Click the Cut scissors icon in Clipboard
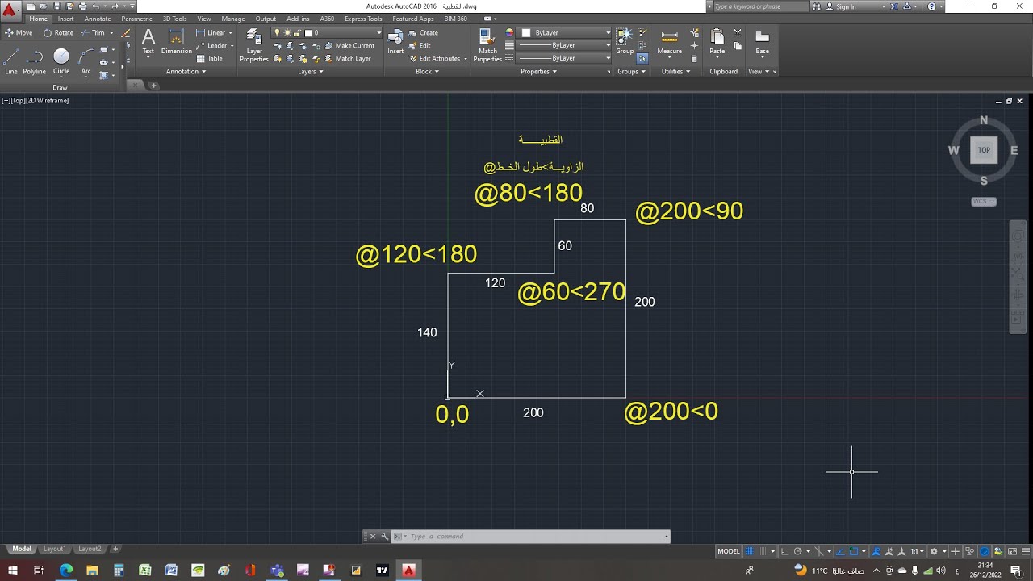Screen dimensions: 1033x581 [x=738, y=32]
